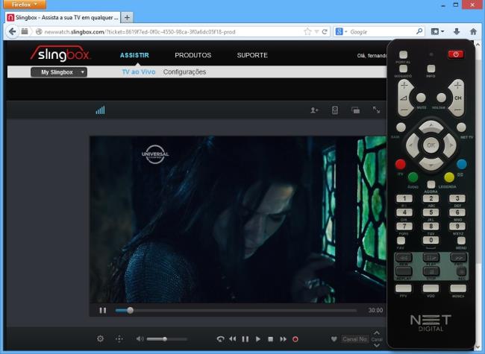The height and width of the screenshot is (354, 485).
Task: Click the down arrow of remote's d-pad
Action: [431, 164]
